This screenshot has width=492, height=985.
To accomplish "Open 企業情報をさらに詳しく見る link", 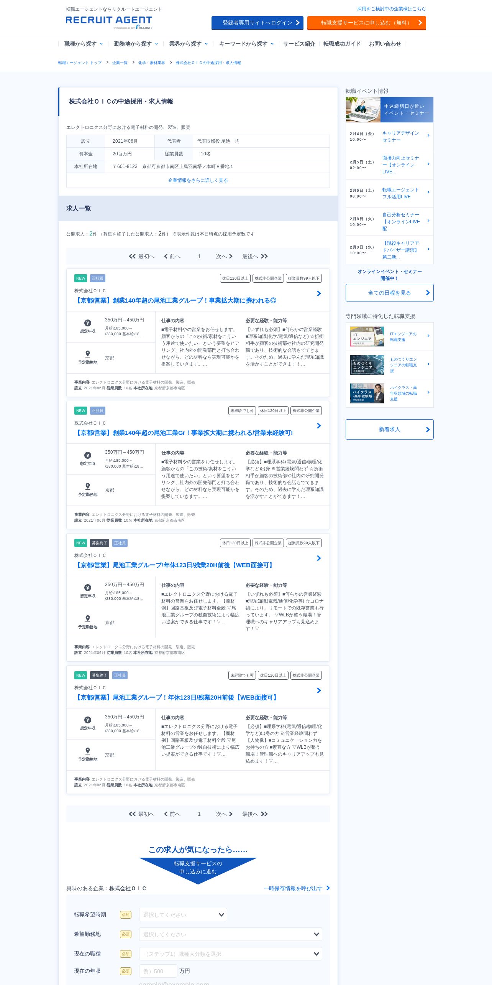I will click(198, 180).
